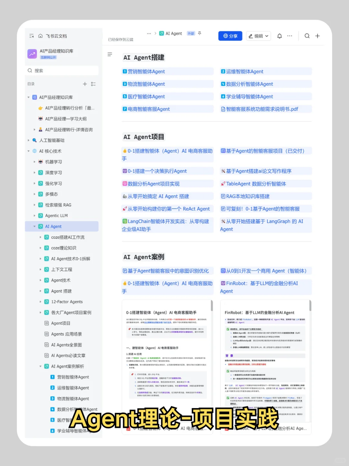
Task: Open the document outline via hamburger icon
Action: tap(110, 54)
